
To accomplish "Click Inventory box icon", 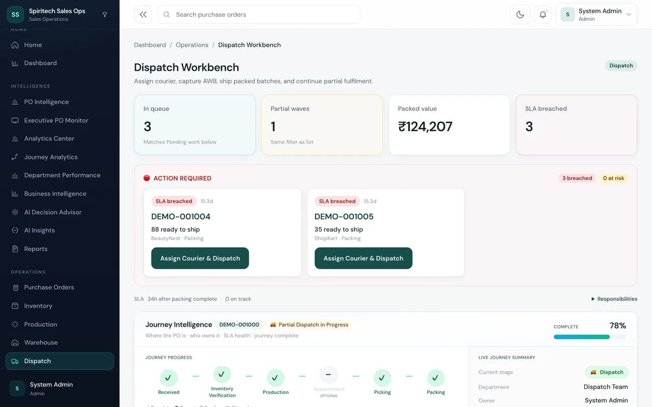I will [15, 306].
